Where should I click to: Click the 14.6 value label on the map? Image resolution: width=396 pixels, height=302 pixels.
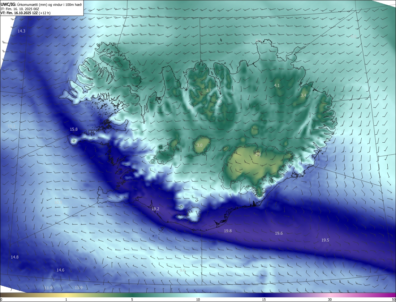[60, 270]
